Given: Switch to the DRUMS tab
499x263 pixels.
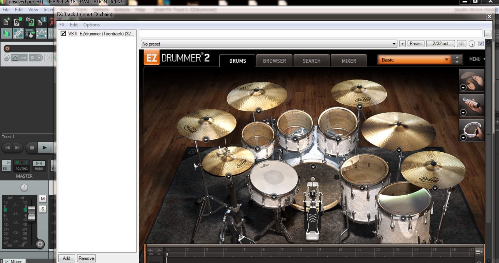Looking at the screenshot, I should click(238, 61).
